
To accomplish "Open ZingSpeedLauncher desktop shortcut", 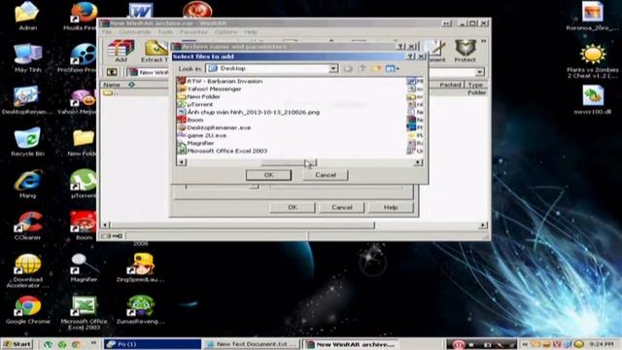I will click(x=140, y=268).
